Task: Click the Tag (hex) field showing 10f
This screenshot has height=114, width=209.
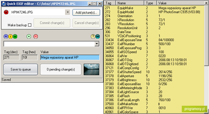Action: (30, 57)
